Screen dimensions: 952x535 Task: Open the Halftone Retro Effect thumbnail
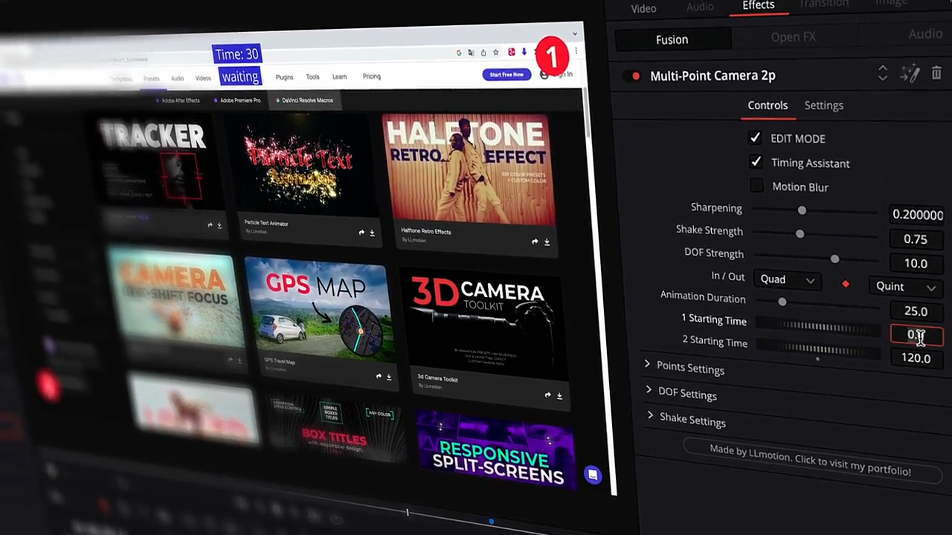coord(469,170)
